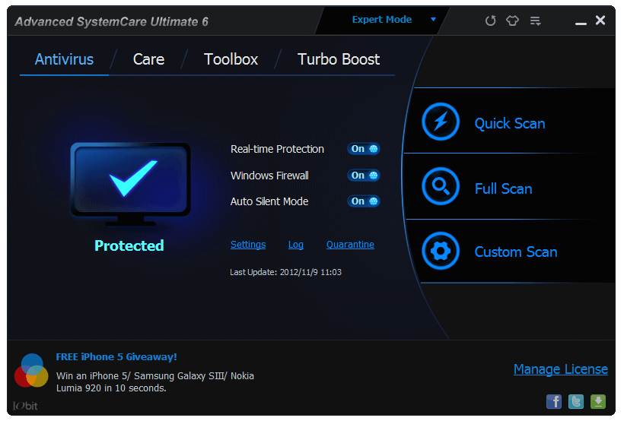Open the Settings link
624x421 pixels.
click(248, 245)
